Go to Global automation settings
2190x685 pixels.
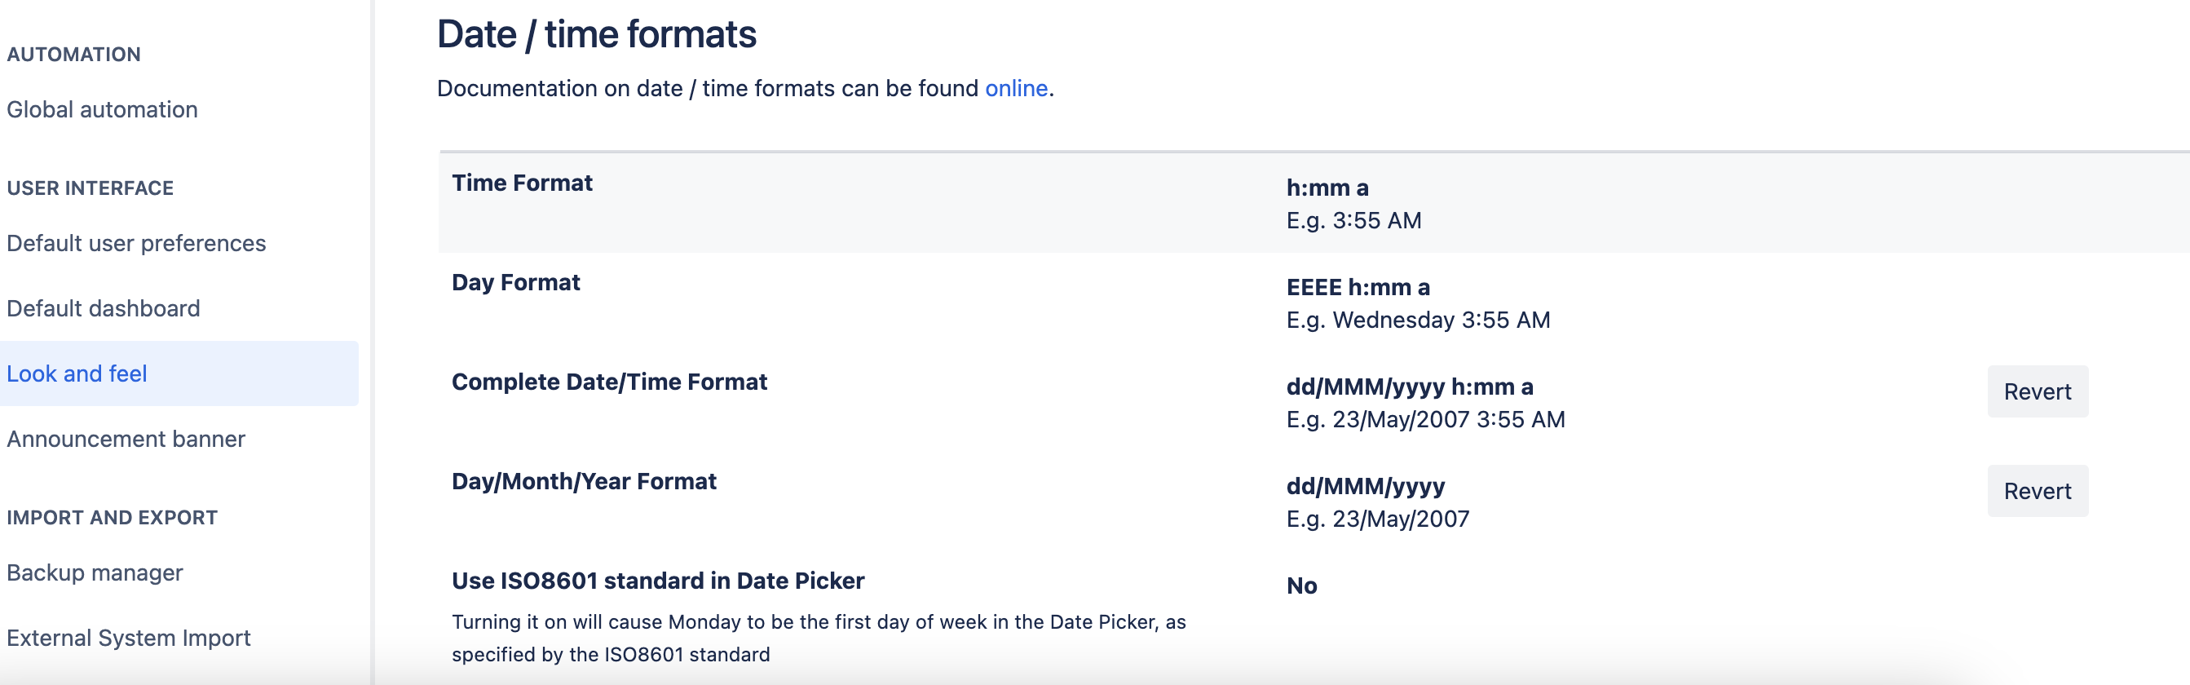click(x=102, y=108)
